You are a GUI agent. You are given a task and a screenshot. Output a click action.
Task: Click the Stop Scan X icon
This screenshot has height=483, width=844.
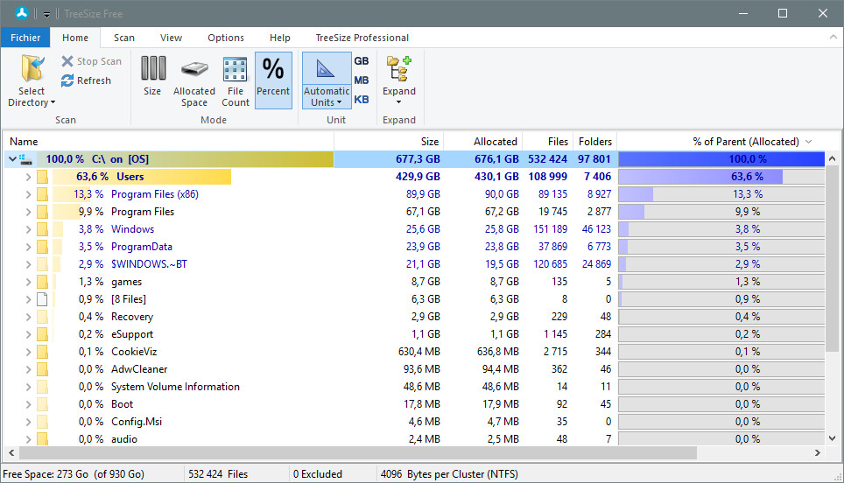coord(67,61)
